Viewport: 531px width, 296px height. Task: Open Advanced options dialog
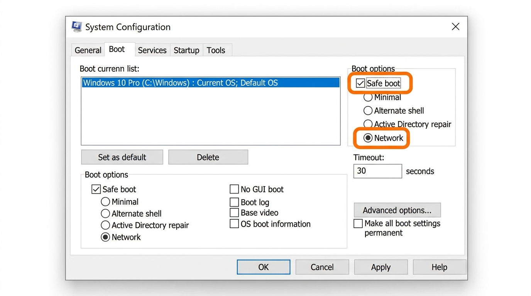[397, 210]
